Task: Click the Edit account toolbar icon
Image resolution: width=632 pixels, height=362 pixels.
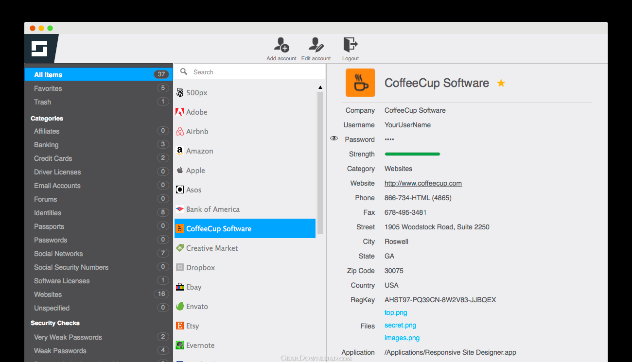Action: 316,45
